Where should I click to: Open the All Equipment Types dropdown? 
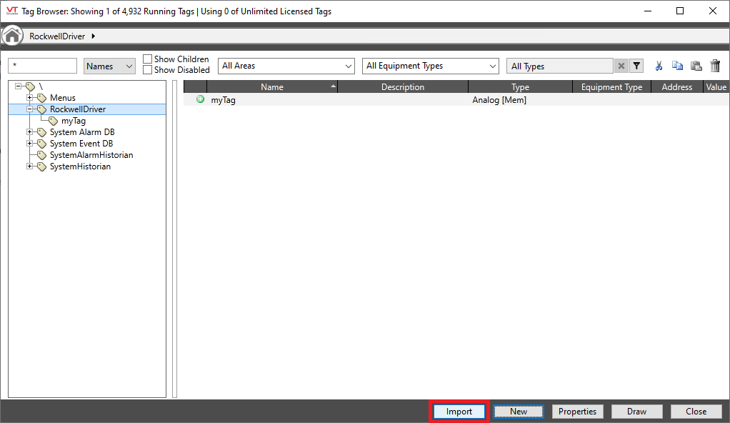[x=430, y=66]
